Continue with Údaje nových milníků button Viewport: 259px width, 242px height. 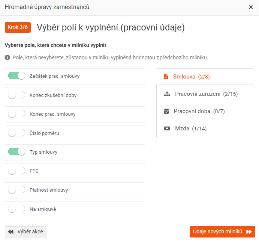[x=222, y=231]
